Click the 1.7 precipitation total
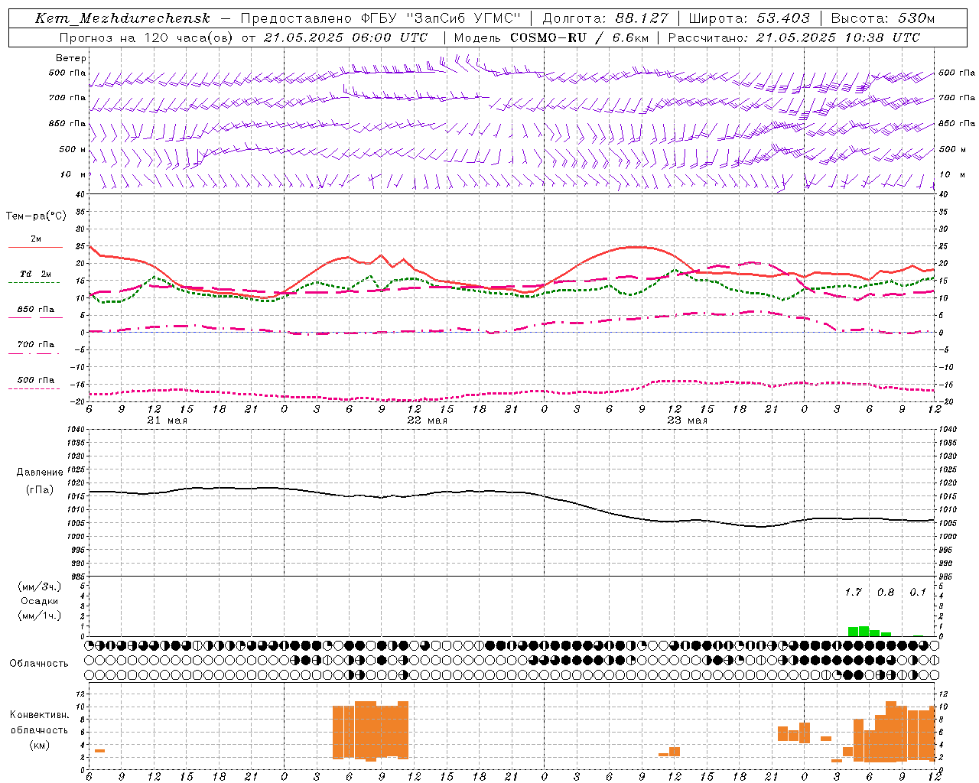This screenshot has width=979, height=783. point(853,592)
